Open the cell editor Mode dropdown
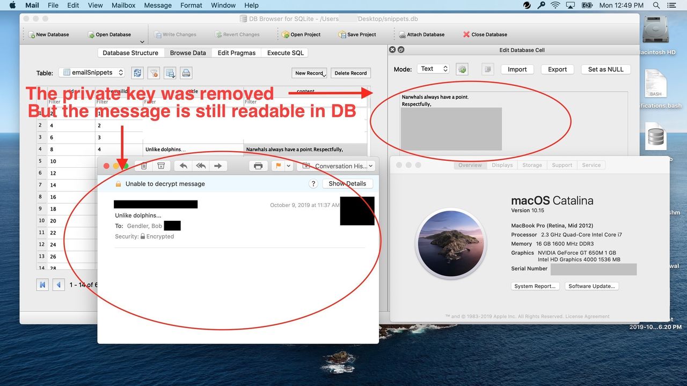The width and height of the screenshot is (687, 386). (x=433, y=69)
